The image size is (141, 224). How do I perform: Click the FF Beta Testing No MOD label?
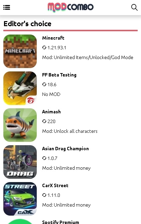pos(51,94)
